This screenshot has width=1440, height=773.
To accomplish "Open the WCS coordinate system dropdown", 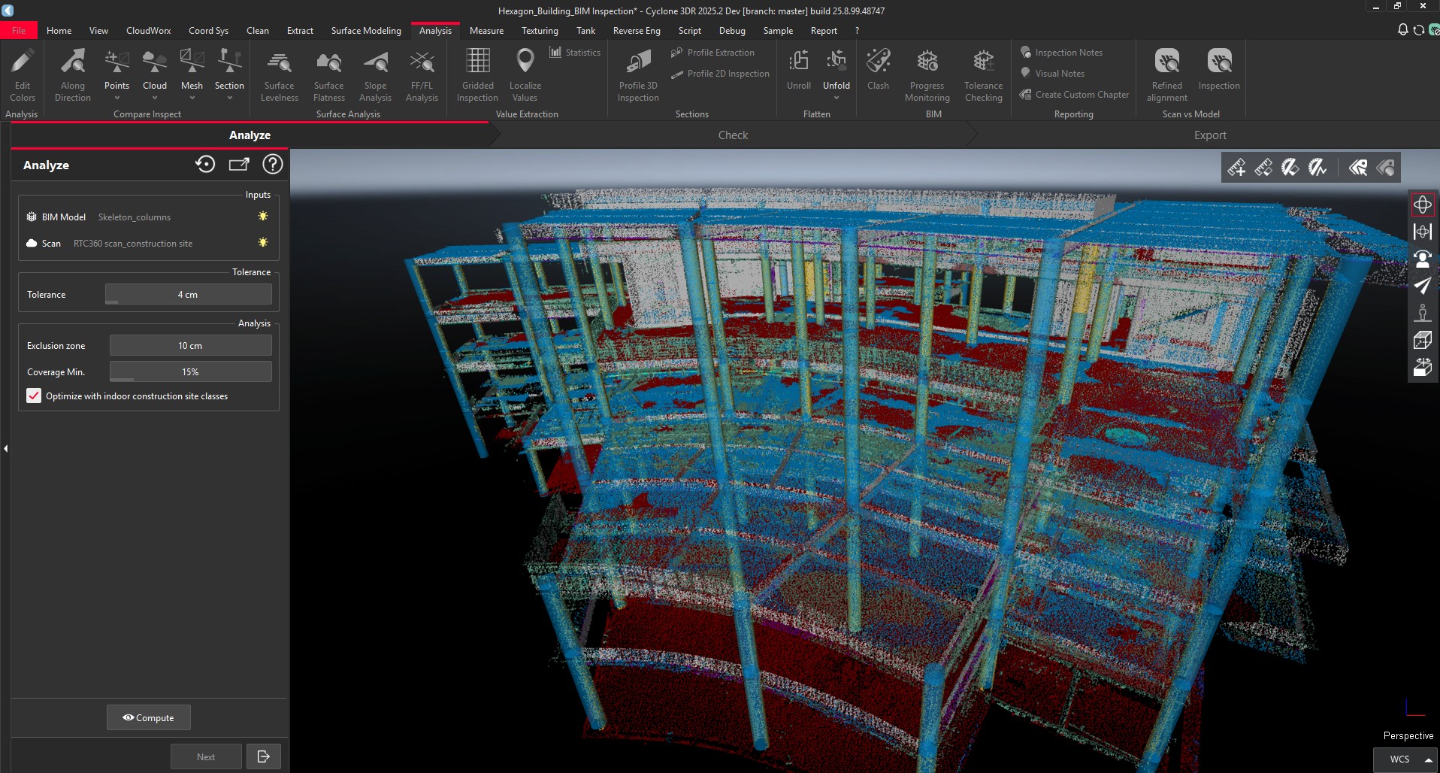I will pyautogui.click(x=1426, y=759).
